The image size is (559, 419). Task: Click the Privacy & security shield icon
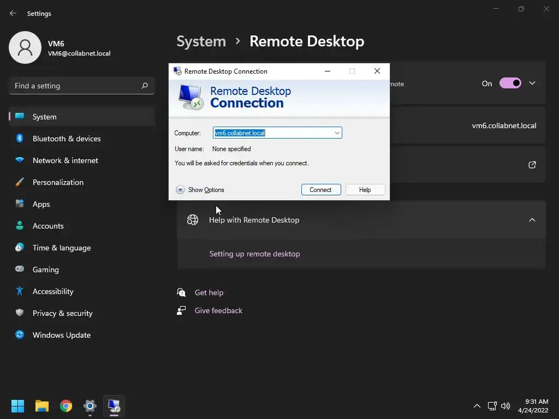[x=20, y=313]
